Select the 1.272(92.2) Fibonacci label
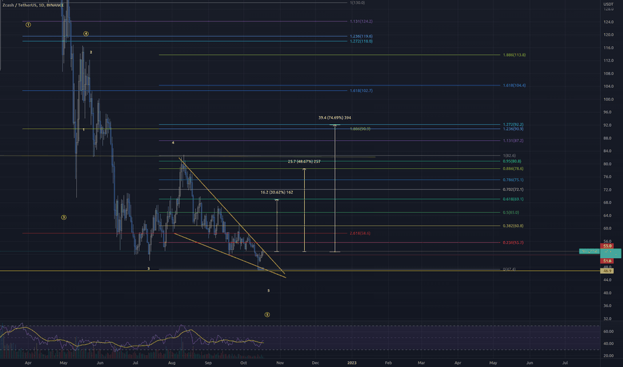Image resolution: width=623 pixels, height=367 pixels. (x=513, y=125)
